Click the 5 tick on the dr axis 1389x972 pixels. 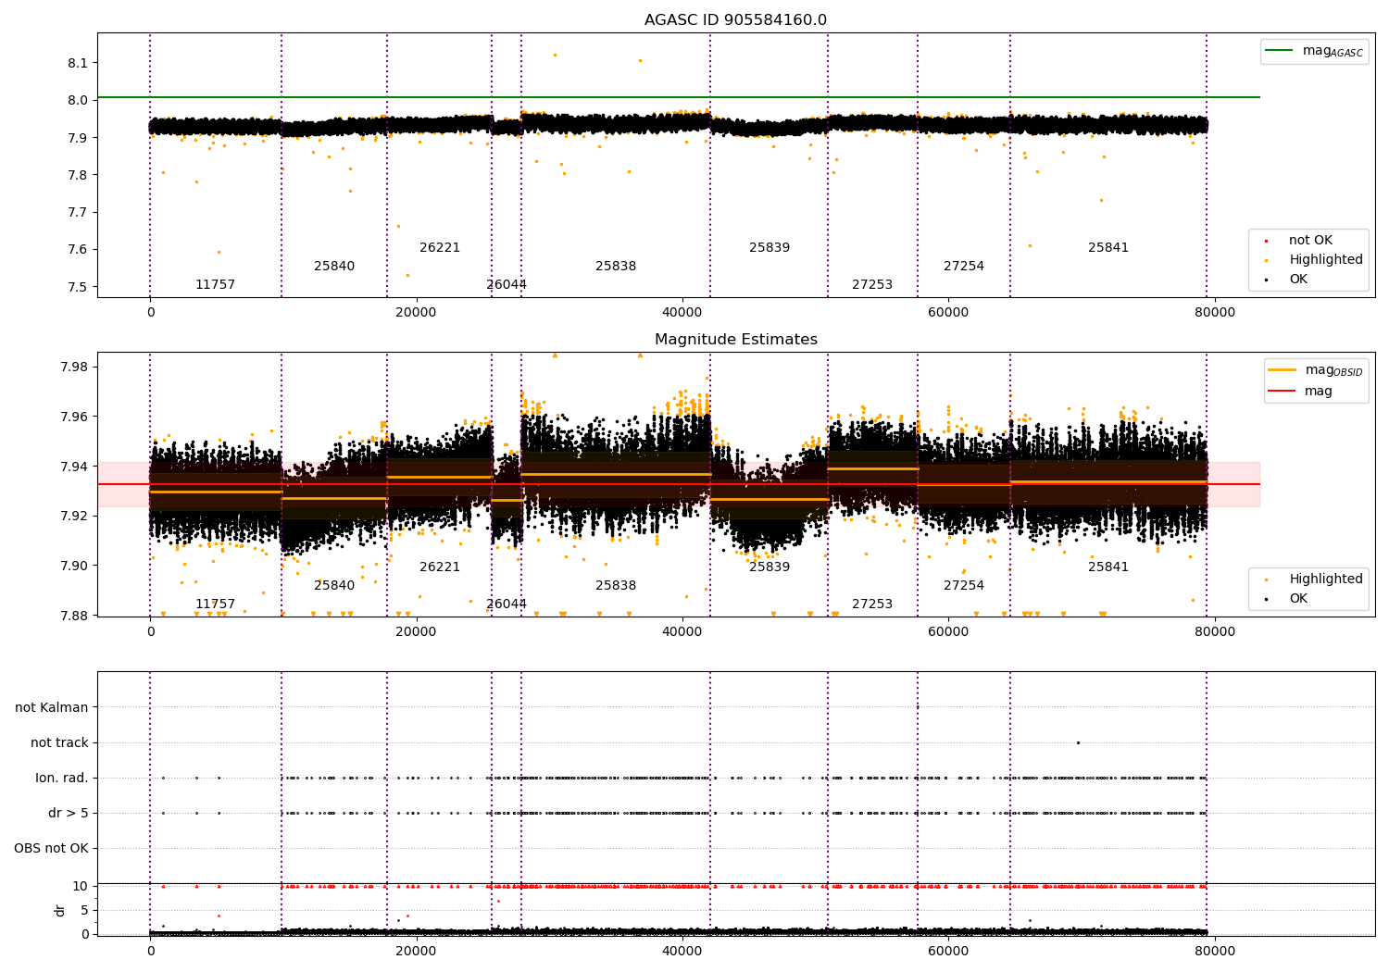click(x=84, y=910)
